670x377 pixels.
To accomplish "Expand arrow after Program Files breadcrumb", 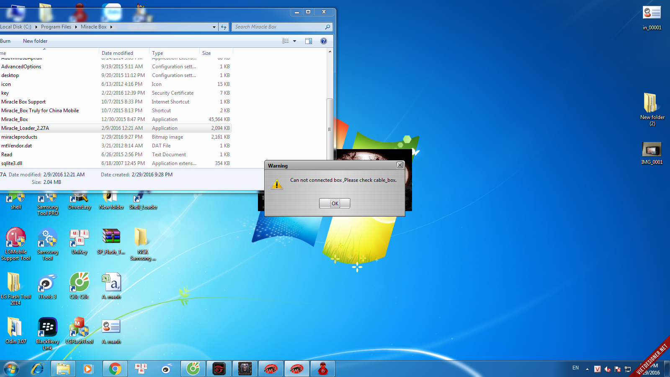I will (76, 27).
